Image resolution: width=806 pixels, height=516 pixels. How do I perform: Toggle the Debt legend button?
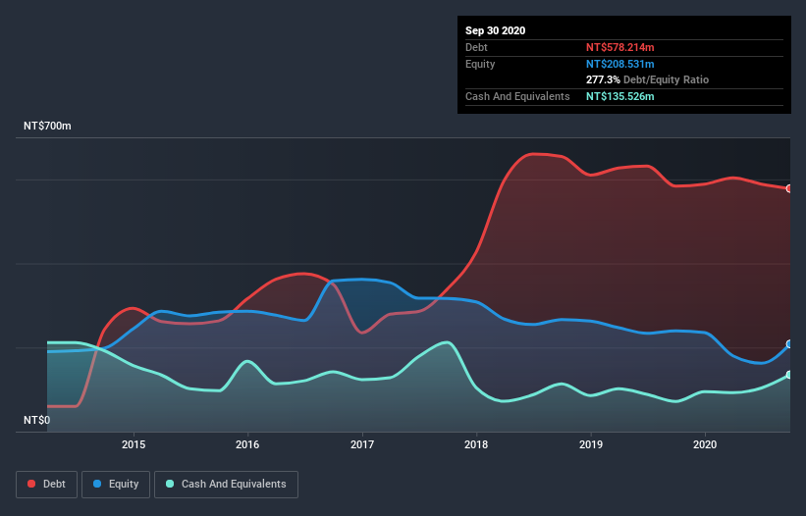(x=47, y=485)
